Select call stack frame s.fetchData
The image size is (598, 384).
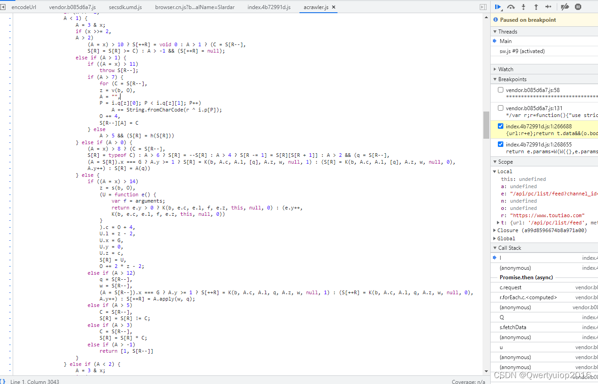544,327
